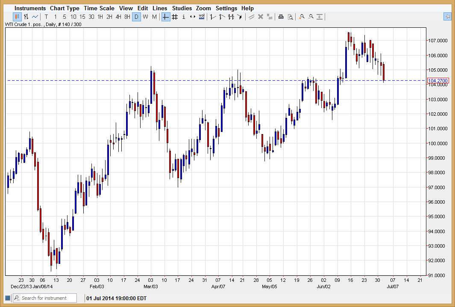Open the data window info tool

tap(183, 17)
